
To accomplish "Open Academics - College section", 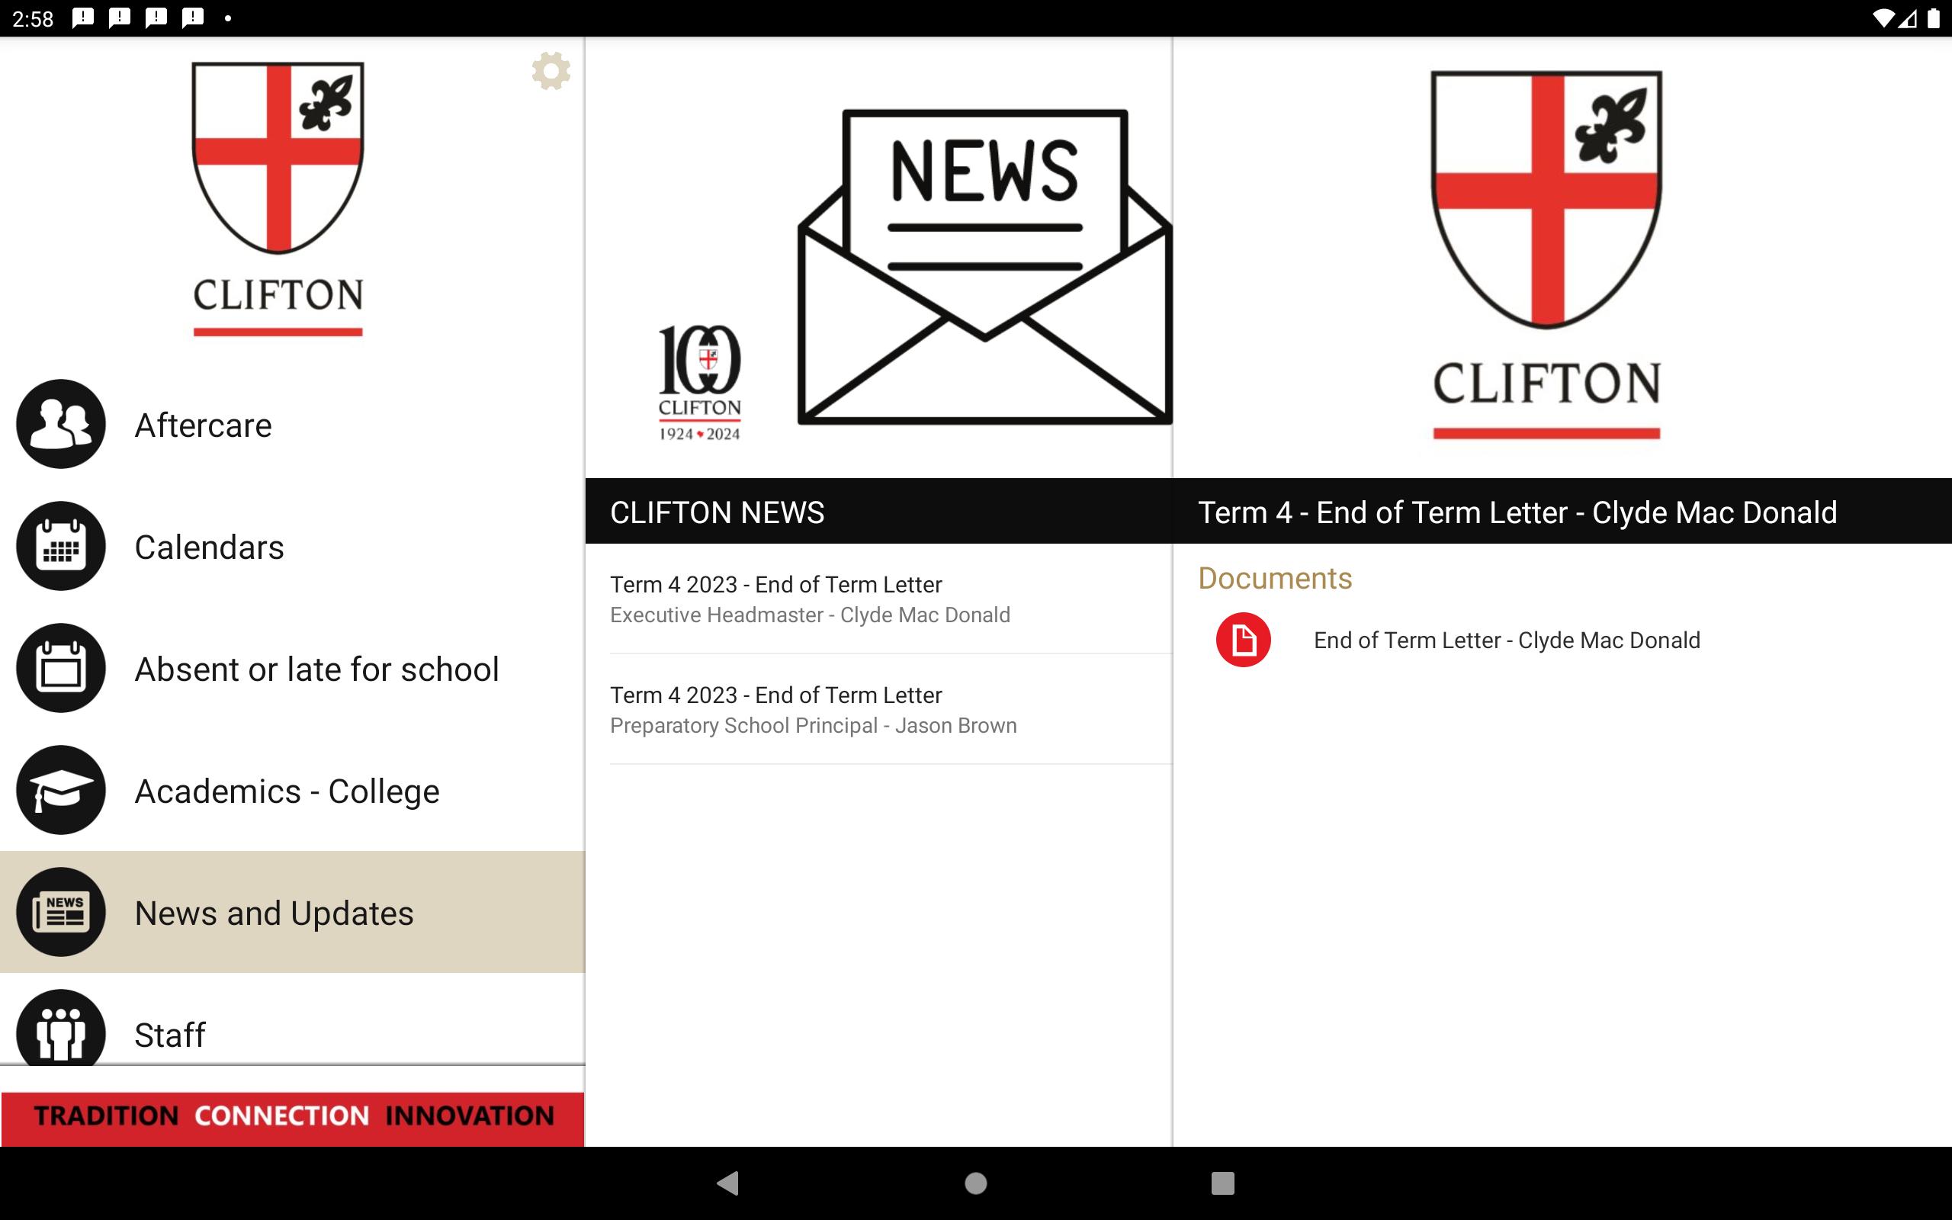I will [287, 791].
